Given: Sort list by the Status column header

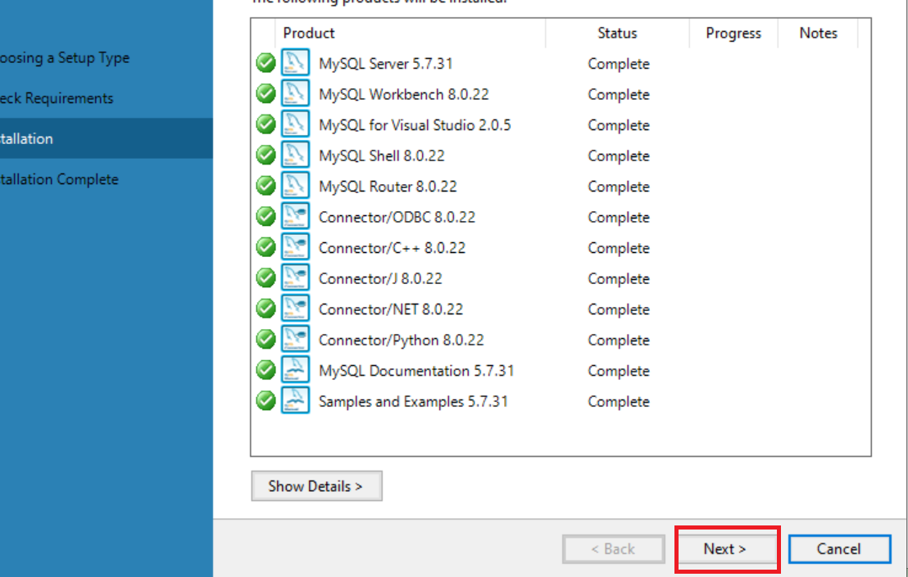Looking at the screenshot, I should [617, 33].
